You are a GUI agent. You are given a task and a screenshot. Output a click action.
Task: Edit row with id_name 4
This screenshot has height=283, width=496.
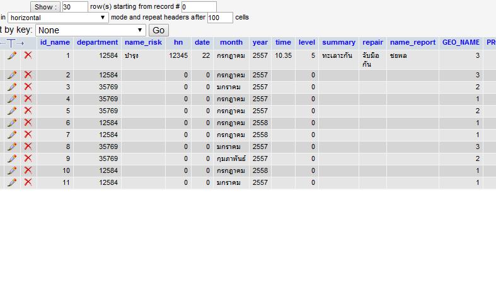12,99
